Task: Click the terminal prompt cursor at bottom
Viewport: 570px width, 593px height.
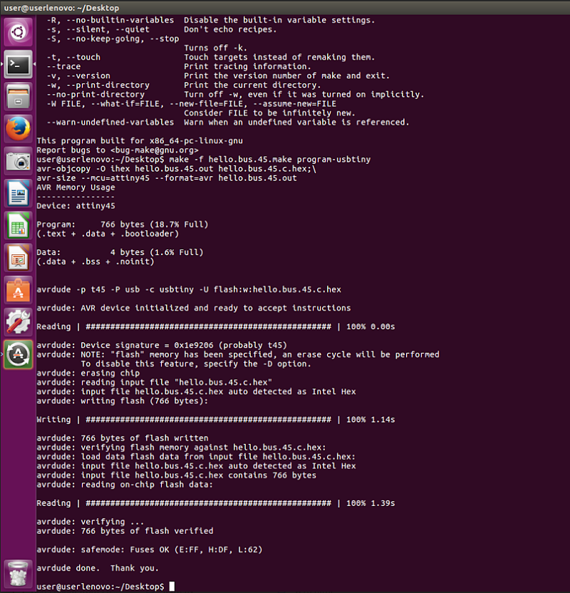Action: pos(172,587)
